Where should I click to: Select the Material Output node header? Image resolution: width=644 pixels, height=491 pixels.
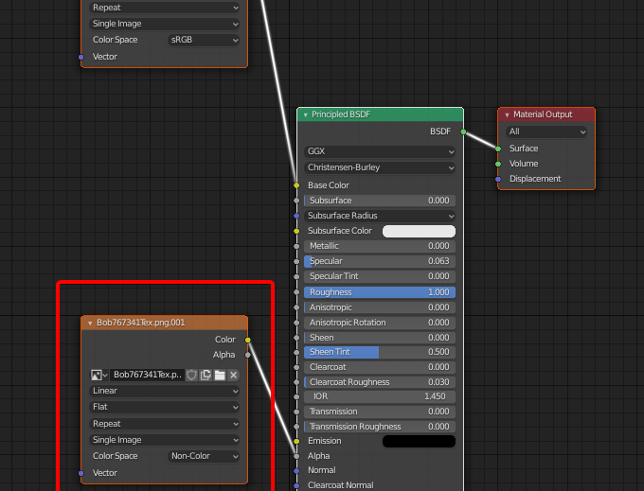coord(546,114)
